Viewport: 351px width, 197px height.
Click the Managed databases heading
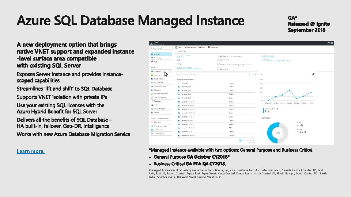[x=185, y=80]
